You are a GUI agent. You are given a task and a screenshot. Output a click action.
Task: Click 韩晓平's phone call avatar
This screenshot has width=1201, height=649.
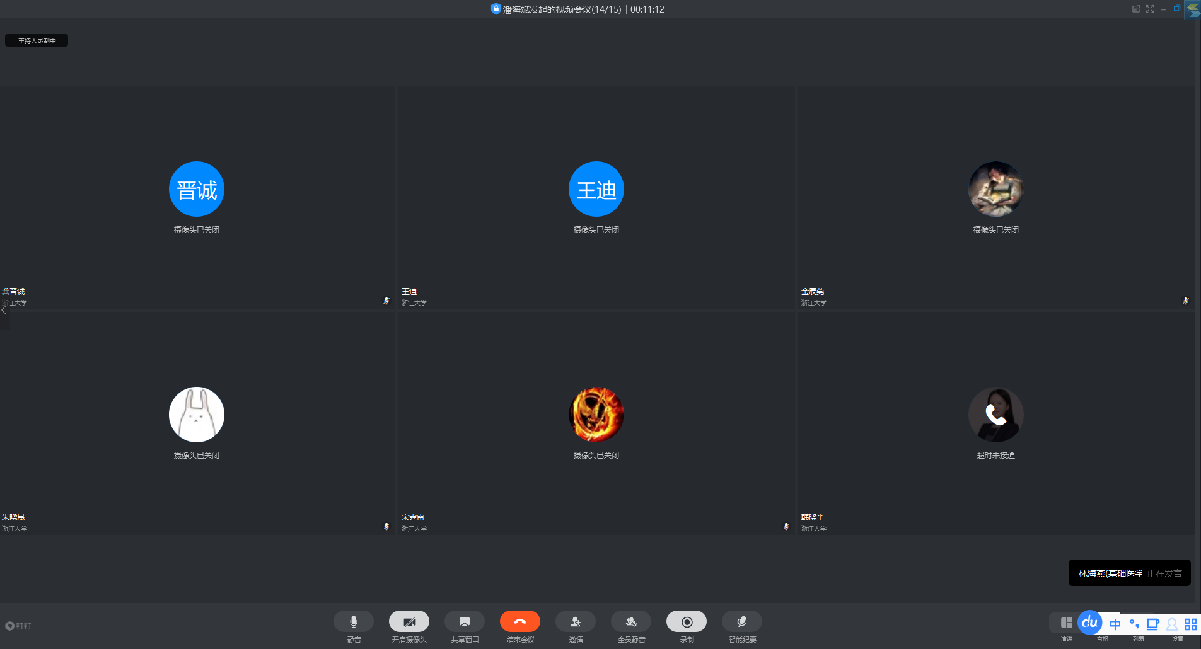point(995,415)
